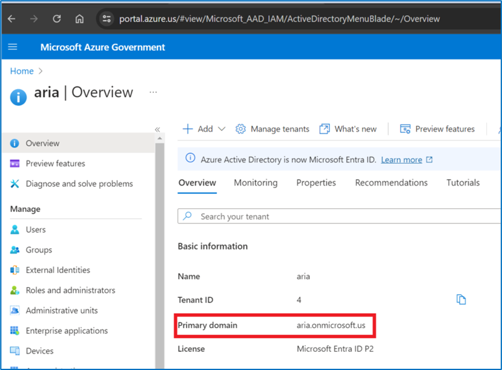
Task: Expand the Add dropdown chevron
Action: [222, 129]
